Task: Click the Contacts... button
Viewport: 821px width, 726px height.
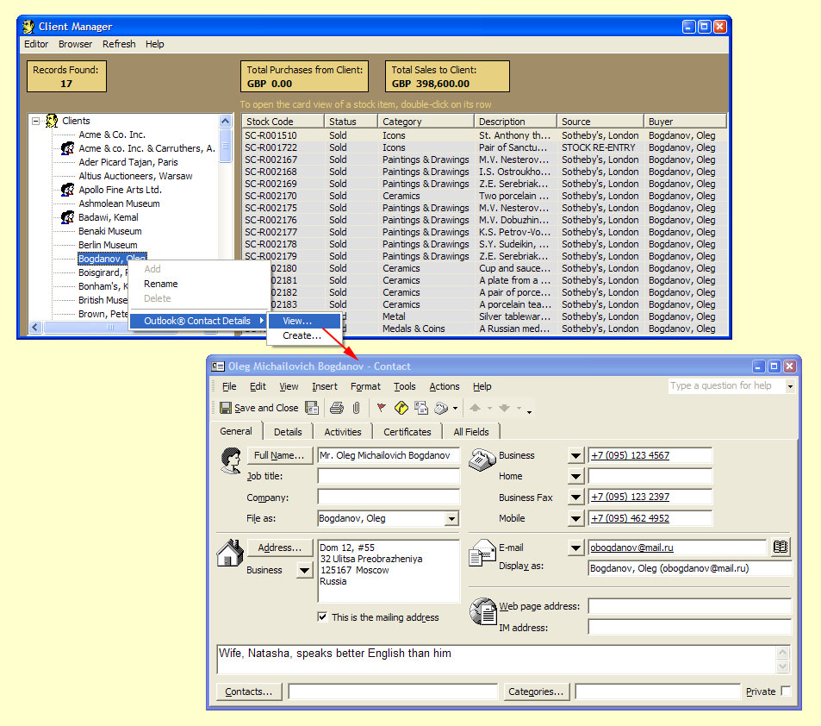Action: pyautogui.click(x=249, y=692)
